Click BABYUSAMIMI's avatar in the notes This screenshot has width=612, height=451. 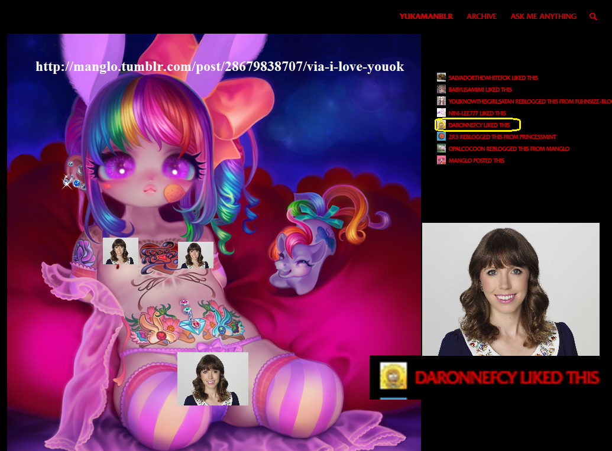coord(441,89)
